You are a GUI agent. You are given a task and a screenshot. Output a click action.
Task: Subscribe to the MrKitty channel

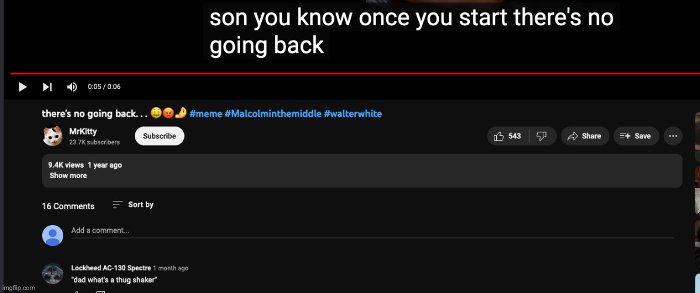159,136
